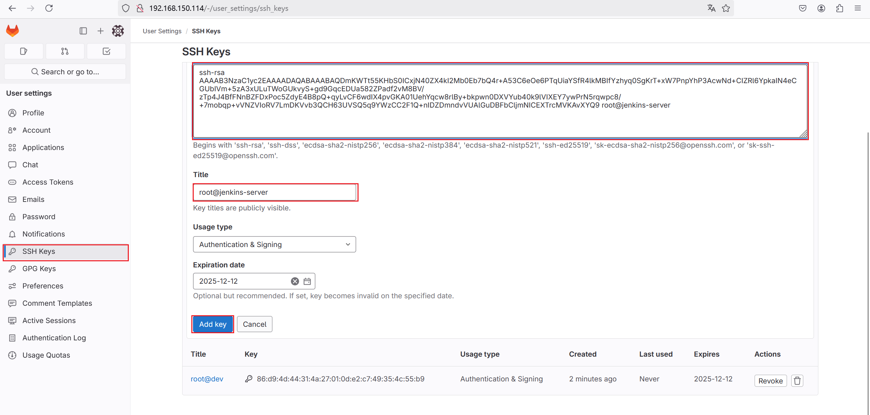Open Preferences settings
870x415 pixels.
coord(65,286)
